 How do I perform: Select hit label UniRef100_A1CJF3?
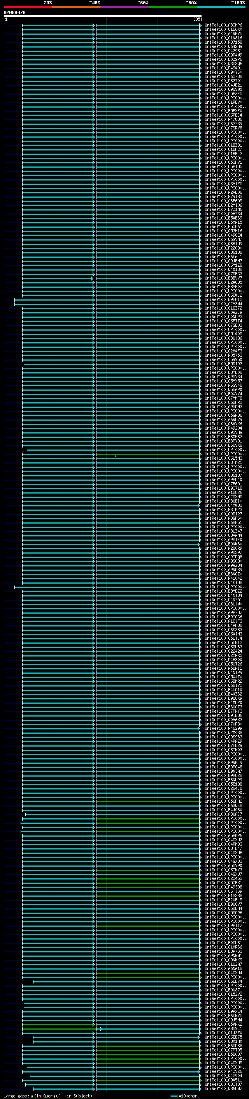tap(223, 621)
